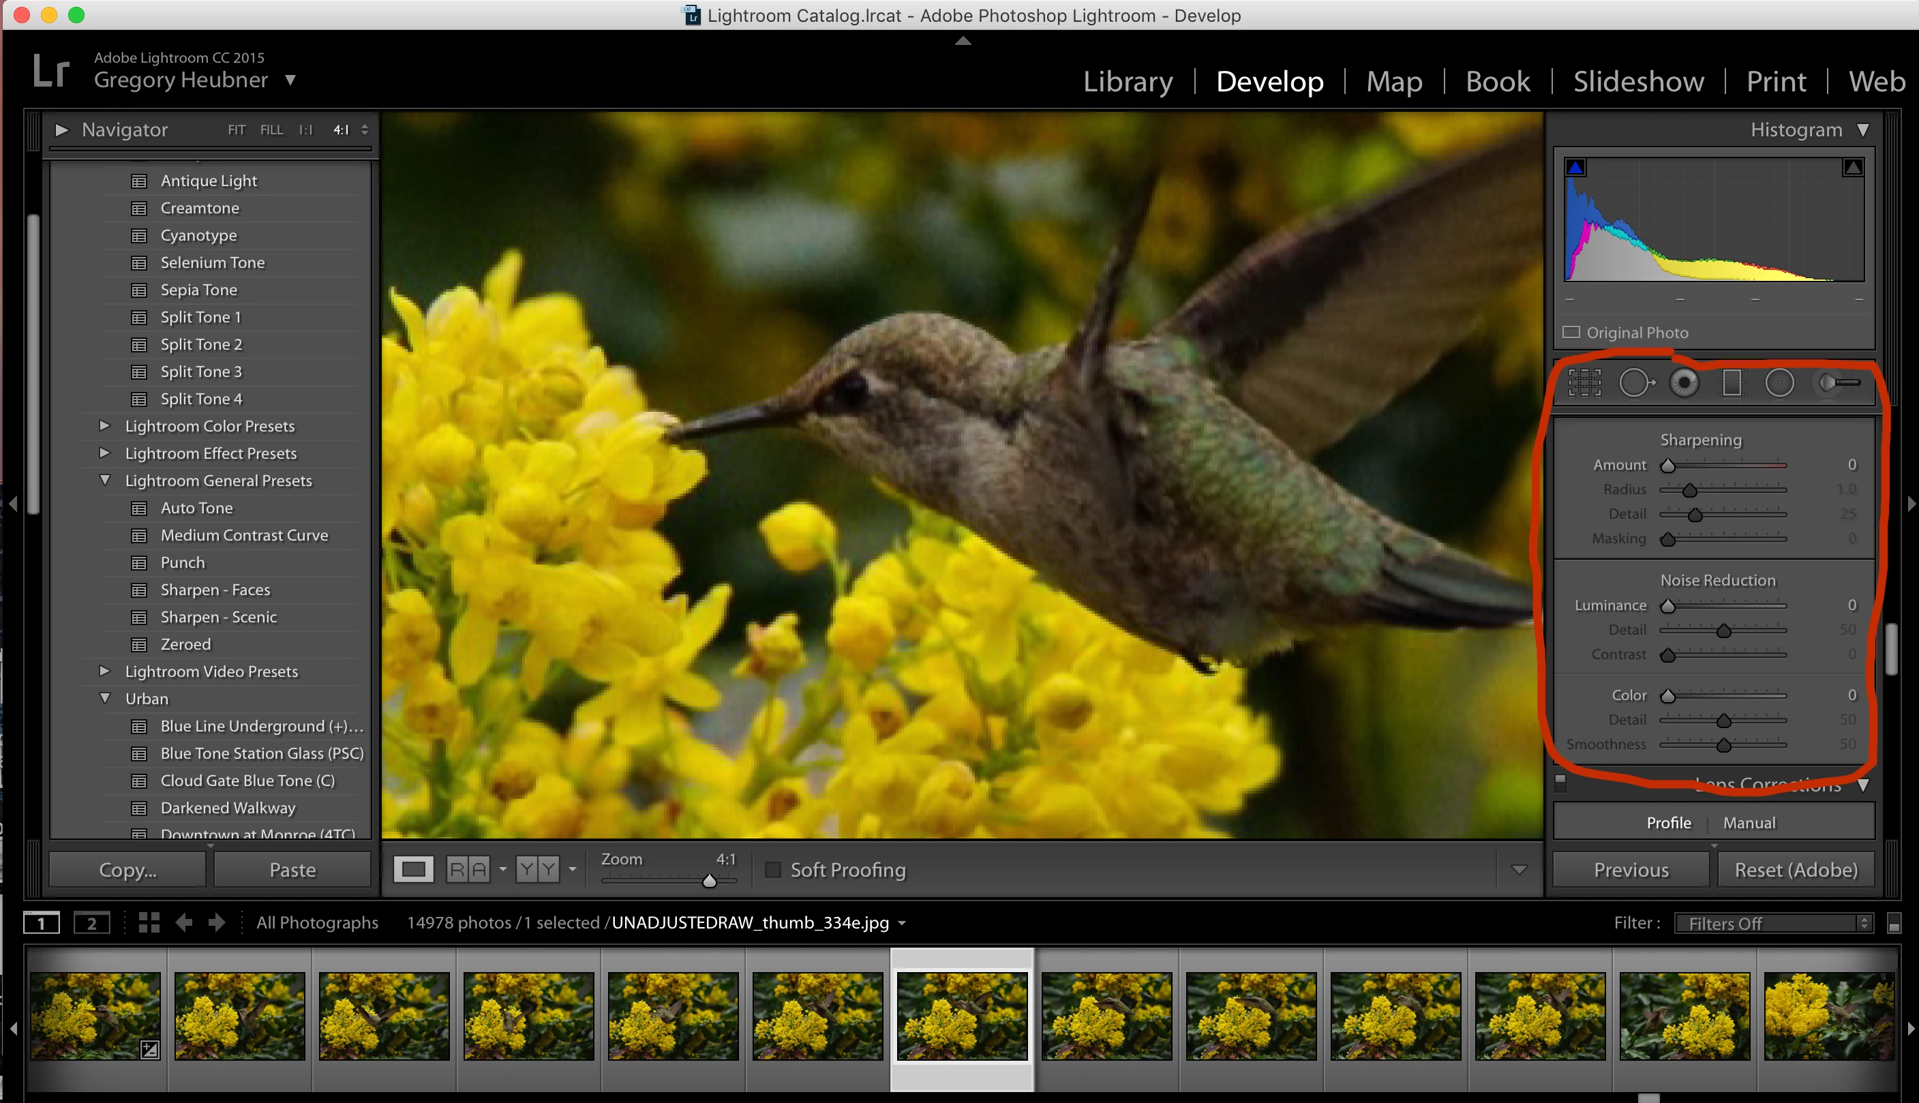Switch to Loupe view mode
The image size is (1919, 1103).
point(414,869)
